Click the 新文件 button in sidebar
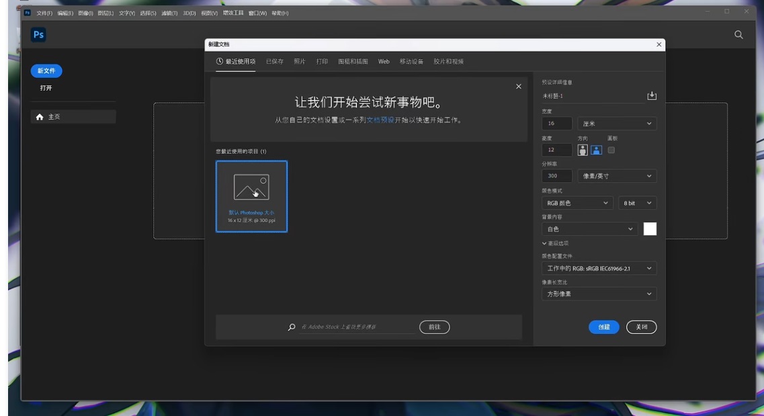764x416 pixels. click(x=46, y=71)
